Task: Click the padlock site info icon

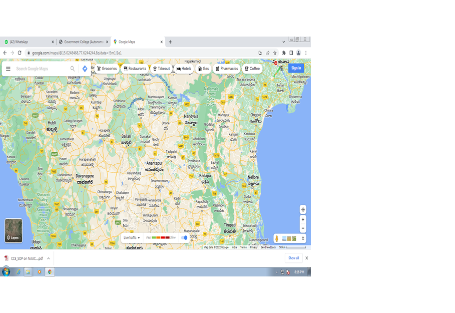Action: tap(29, 53)
